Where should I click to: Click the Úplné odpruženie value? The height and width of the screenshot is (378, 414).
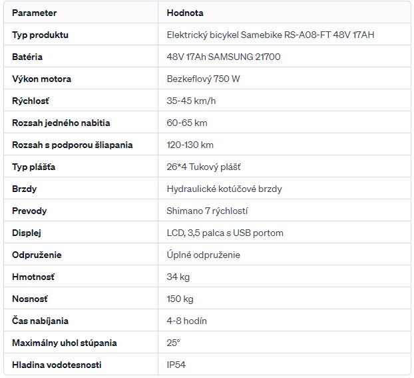coord(204,255)
